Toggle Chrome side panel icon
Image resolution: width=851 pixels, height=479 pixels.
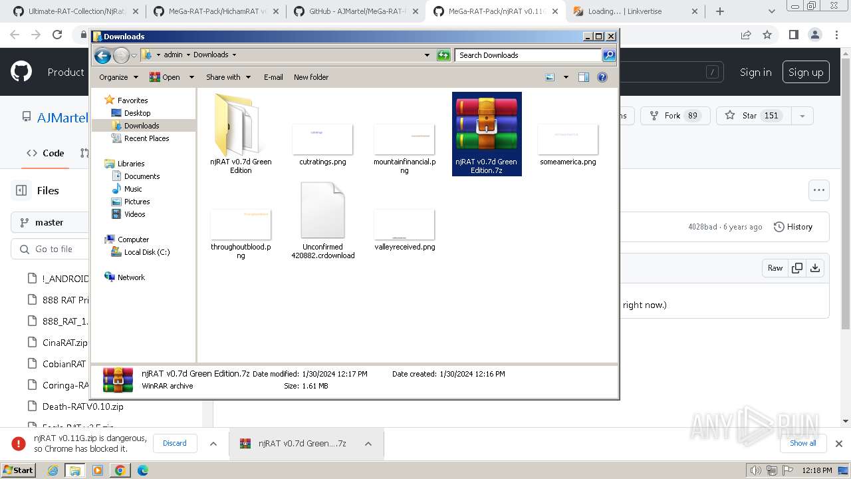tap(793, 35)
